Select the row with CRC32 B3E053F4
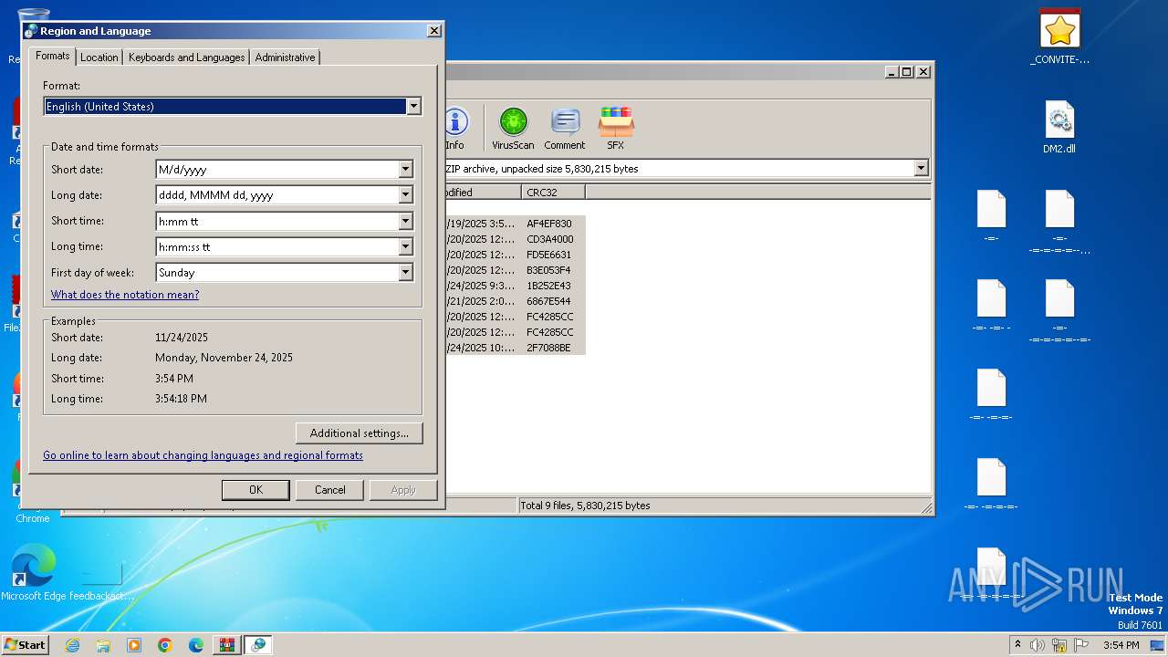The width and height of the screenshot is (1168, 657). click(515, 270)
